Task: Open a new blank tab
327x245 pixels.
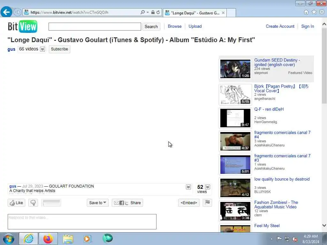Action: coord(231,13)
